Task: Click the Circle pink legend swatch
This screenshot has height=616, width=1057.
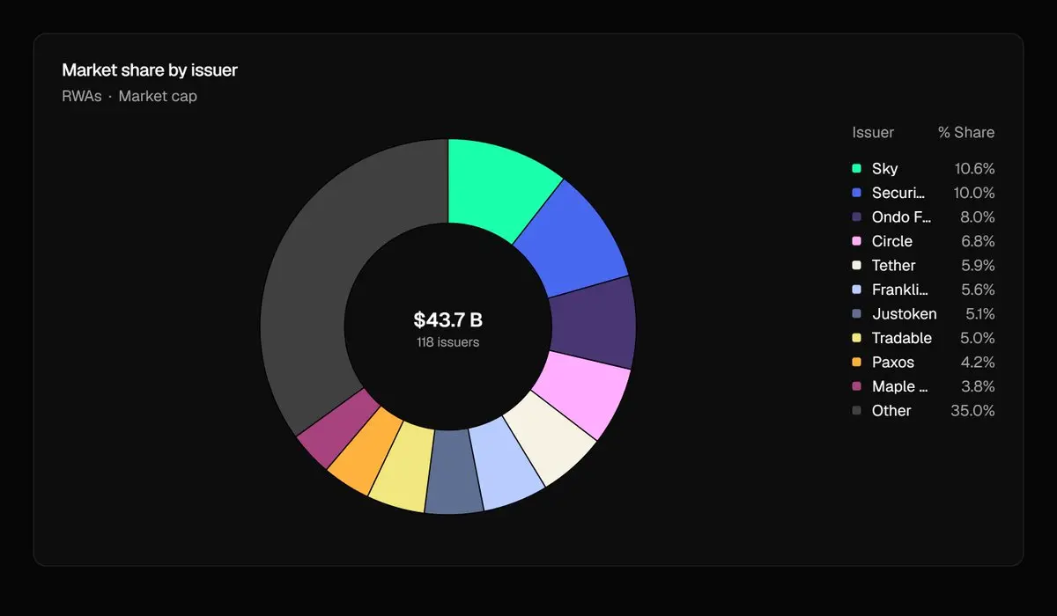Action: pyautogui.click(x=856, y=241)
